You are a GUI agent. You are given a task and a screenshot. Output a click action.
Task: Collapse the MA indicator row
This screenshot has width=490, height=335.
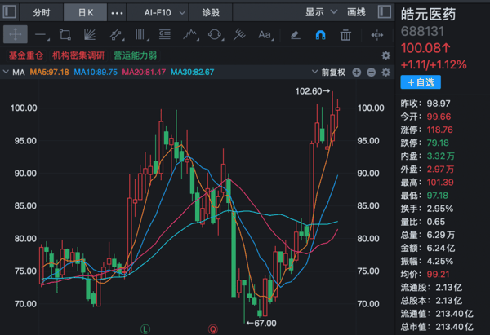pos(6,72)
